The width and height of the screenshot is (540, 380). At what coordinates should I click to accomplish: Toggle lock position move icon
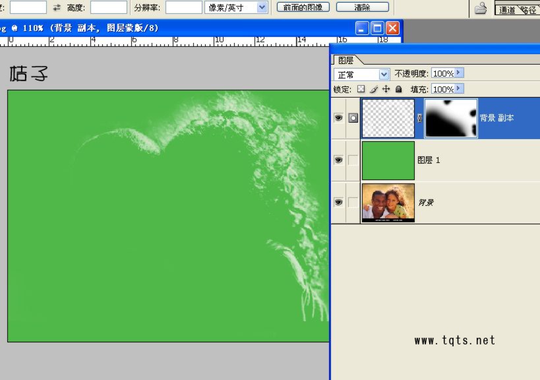386,89
